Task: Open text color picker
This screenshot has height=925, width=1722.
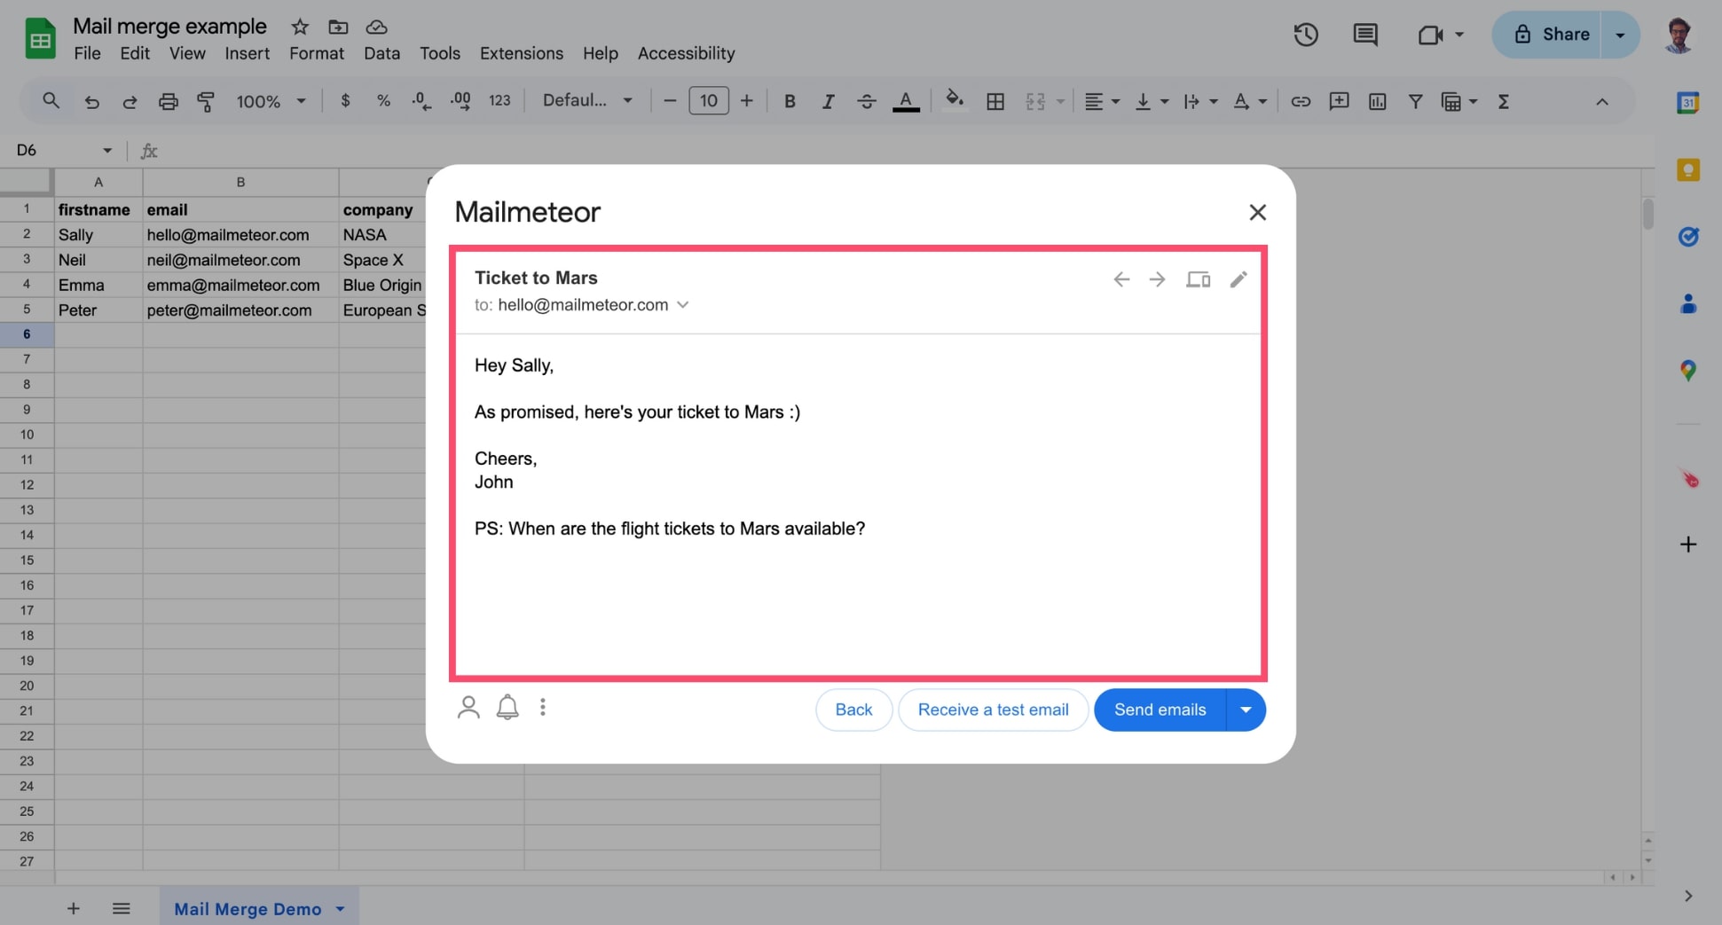Action: 905,101
